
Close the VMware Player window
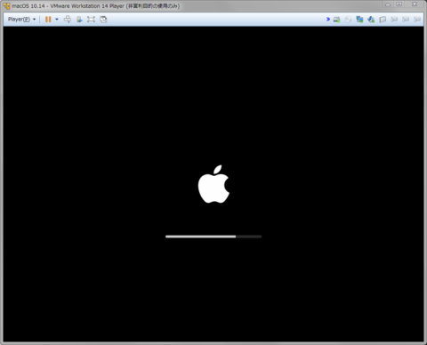pos(415,4)
